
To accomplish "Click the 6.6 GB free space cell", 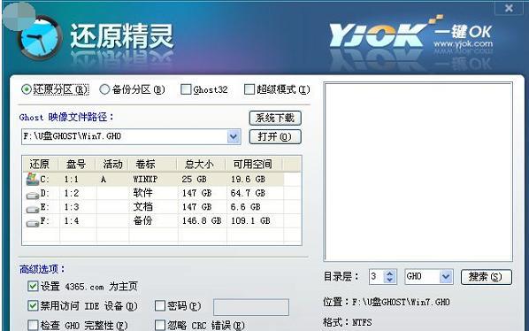I will click(x=246, y=207).
